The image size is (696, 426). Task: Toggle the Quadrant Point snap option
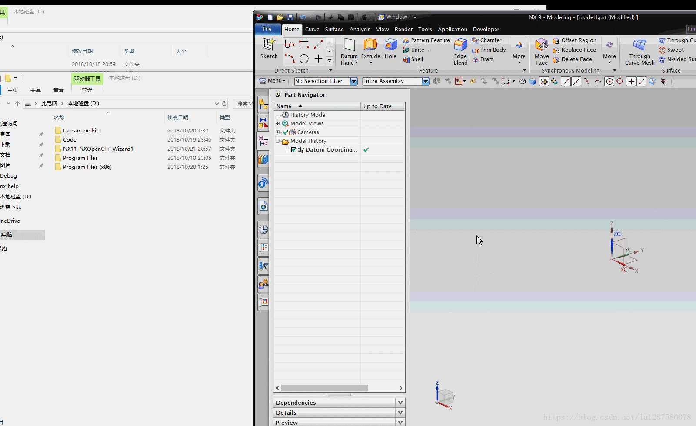click(x=620, y=81)
